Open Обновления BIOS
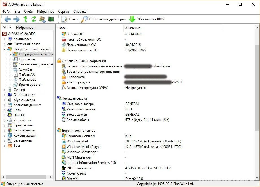This screenshot has height=187, width=260. tap(147, 19)
